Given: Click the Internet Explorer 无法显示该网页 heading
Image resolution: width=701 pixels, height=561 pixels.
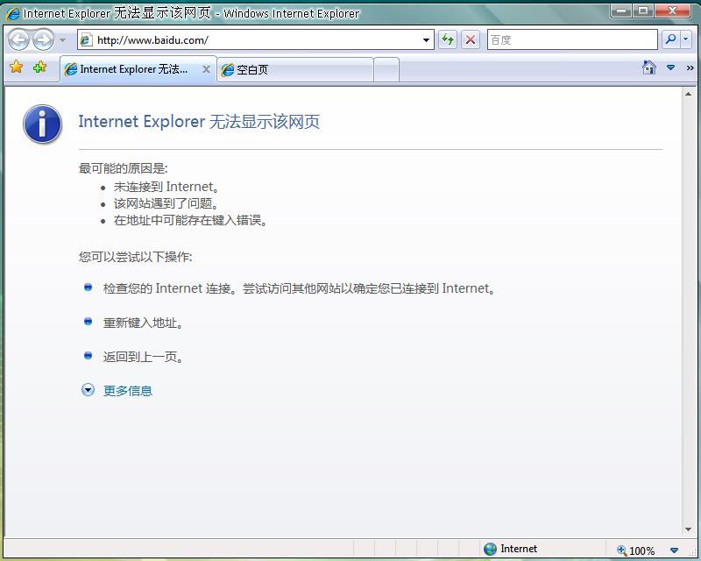Looking at the screenshot, I should tap(200, 122).
